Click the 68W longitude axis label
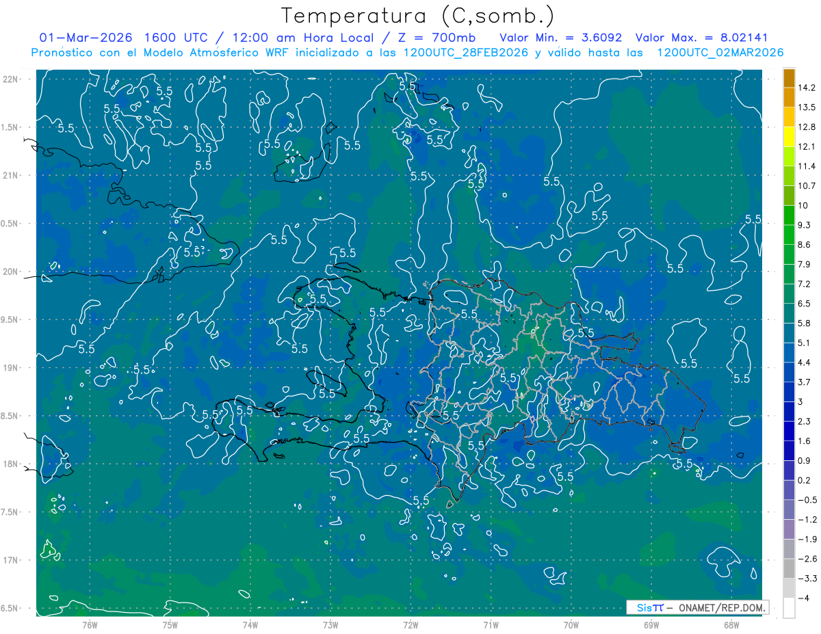821x634 pixels. pyautogui.click(x=731, y=624)
